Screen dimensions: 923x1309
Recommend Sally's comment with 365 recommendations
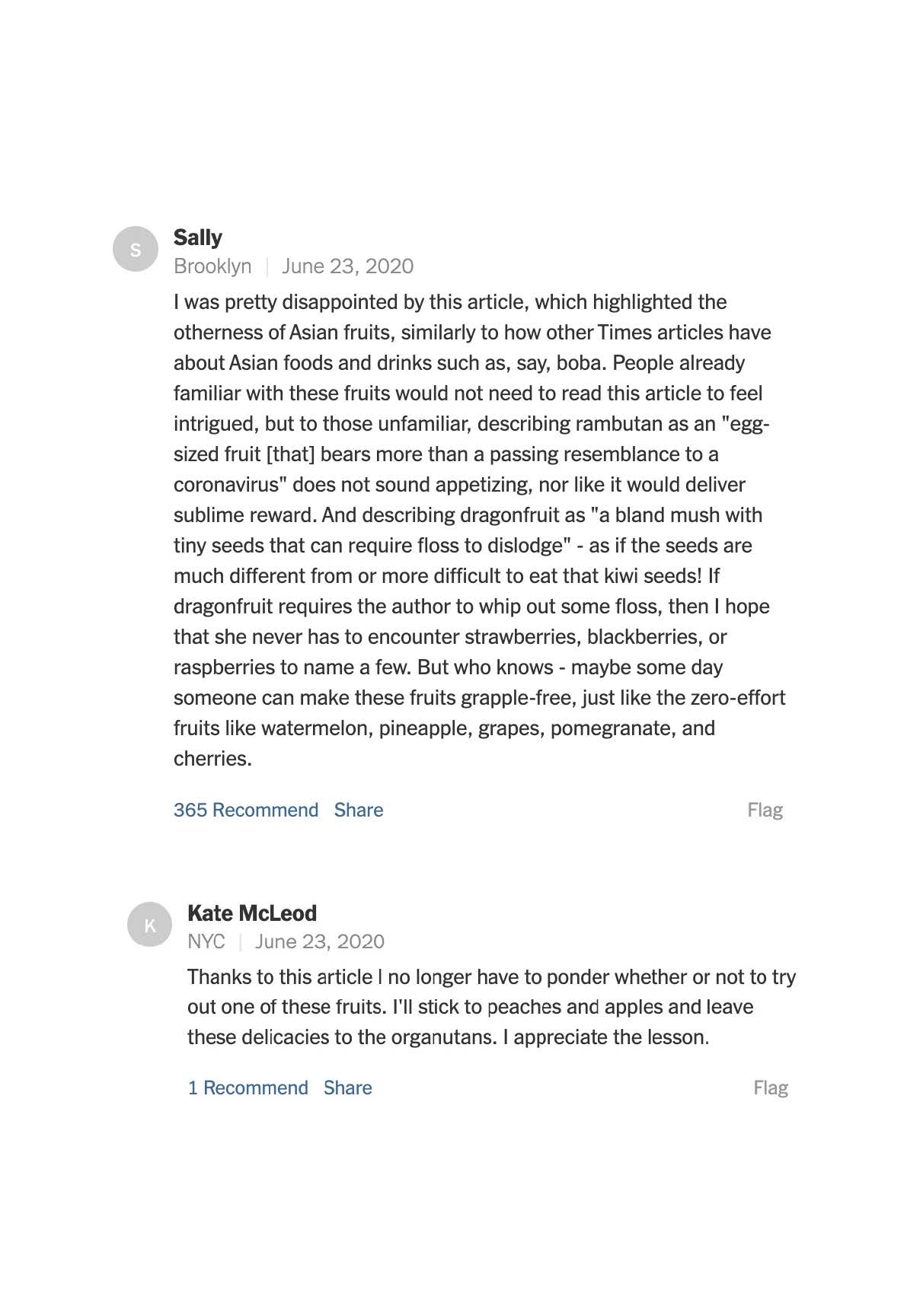(x=245, y=810)
